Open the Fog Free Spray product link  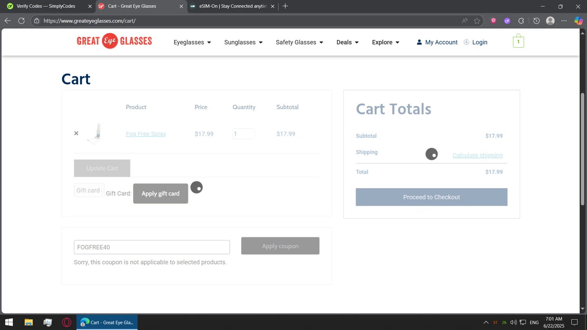click(x=146, y=134)
